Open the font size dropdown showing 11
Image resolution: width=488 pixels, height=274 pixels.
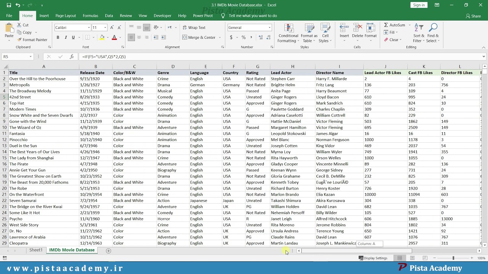click(x=106, y=27)
